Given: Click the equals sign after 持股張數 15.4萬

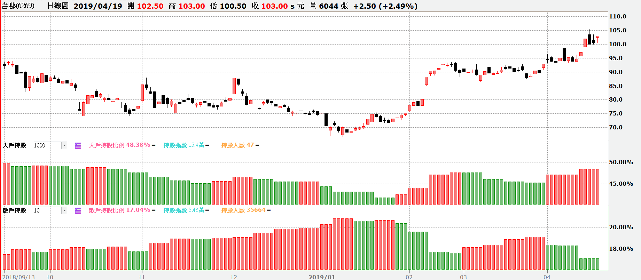Looking at the screenshot, I should click(207, 145).
